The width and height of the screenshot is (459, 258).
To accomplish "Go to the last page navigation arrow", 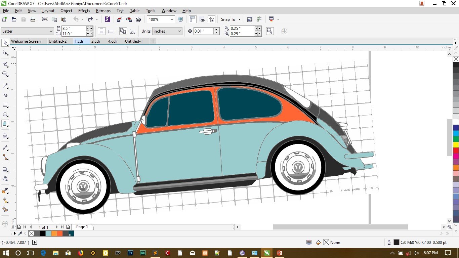I will point(62,227).
